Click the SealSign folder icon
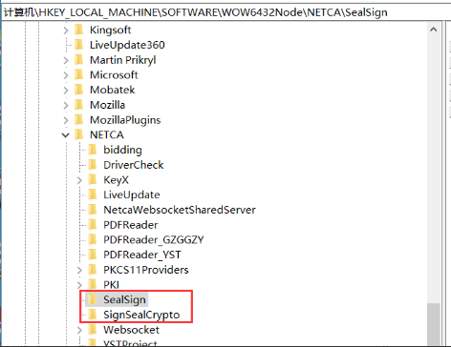Image resolution: width=451 pixels, height=347 pixels. (x=93, y=299)
